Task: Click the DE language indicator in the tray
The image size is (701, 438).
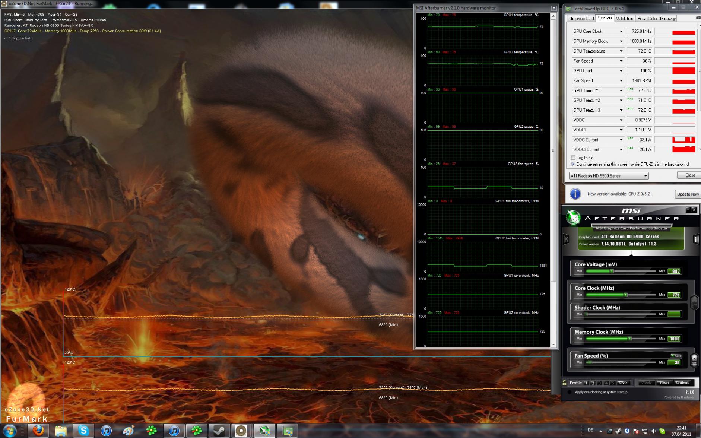Action: (x=590, y=430)
